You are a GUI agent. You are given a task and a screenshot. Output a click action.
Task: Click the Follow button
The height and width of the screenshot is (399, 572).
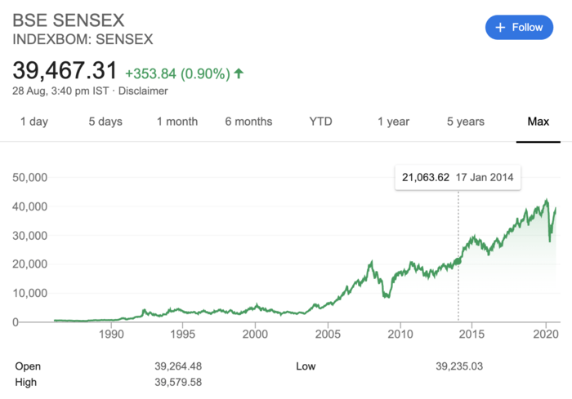[519, 28]
